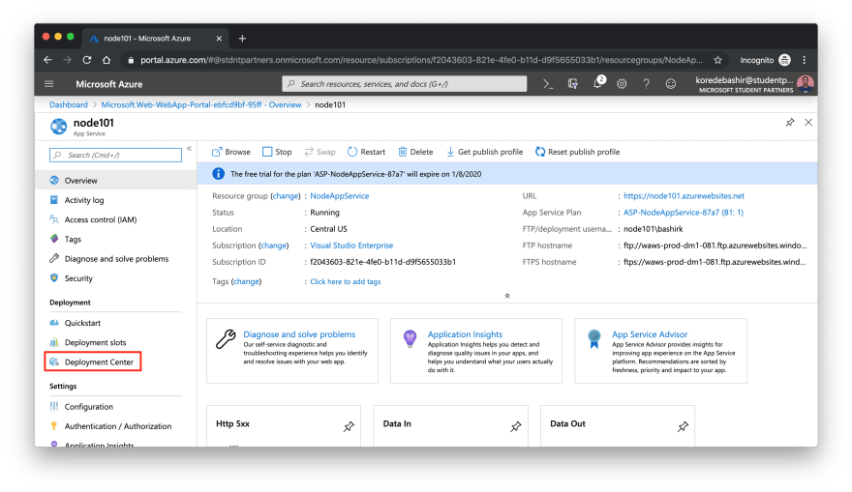Image resolution: width=852 pixels, height=492 pixels.
Task: Focus the sidebar Search (Cmd+/) box
Action: [115, 156]
